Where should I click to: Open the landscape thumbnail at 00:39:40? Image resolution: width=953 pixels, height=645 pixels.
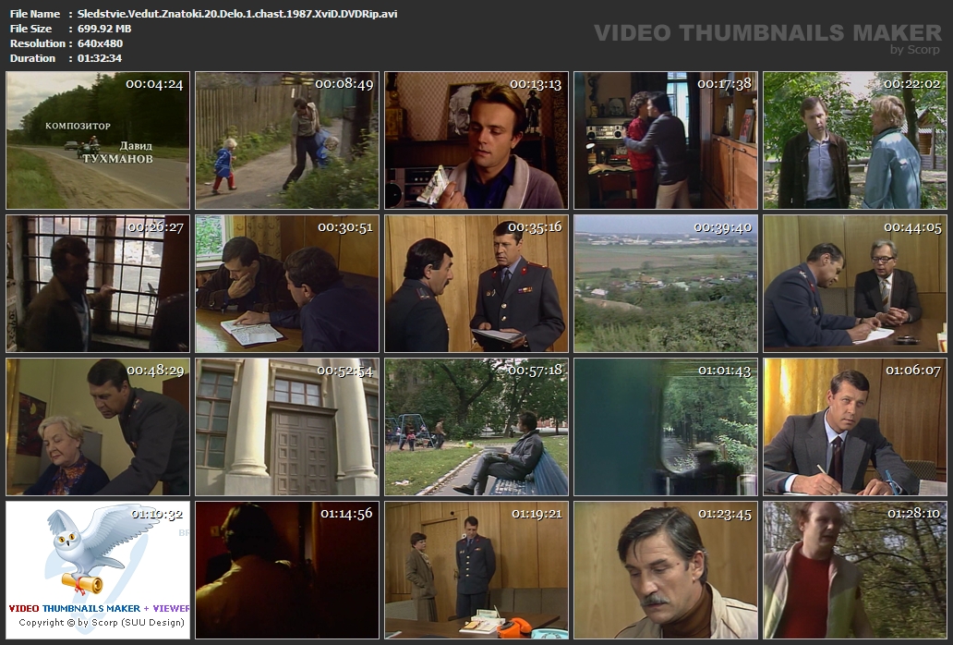666,284
